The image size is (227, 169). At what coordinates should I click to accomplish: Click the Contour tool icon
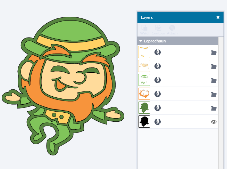point(158,28)
